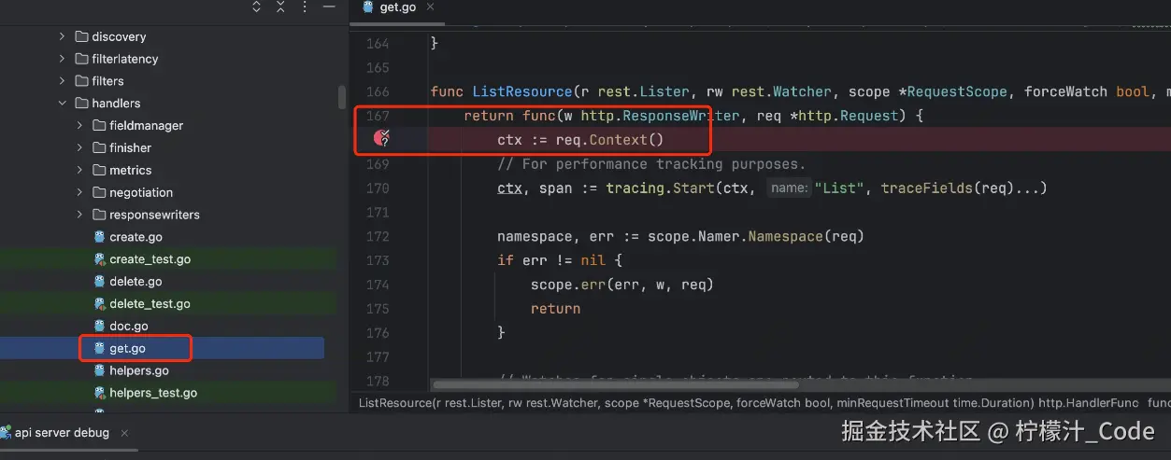
Task: Select delete_test.go in the project tree
Action: (x=150, y=304)
